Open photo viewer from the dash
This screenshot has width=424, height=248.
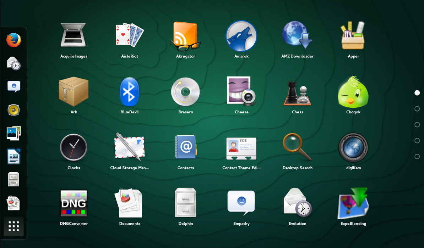(13, 133)
